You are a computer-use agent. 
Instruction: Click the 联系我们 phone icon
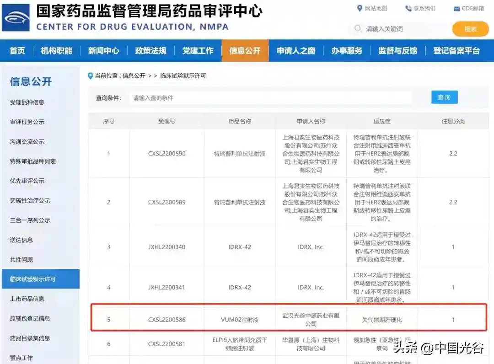[408, 8]
